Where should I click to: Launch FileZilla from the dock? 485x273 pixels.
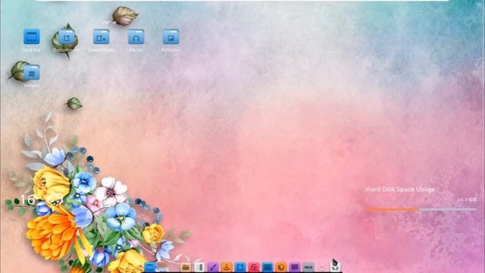254,267
